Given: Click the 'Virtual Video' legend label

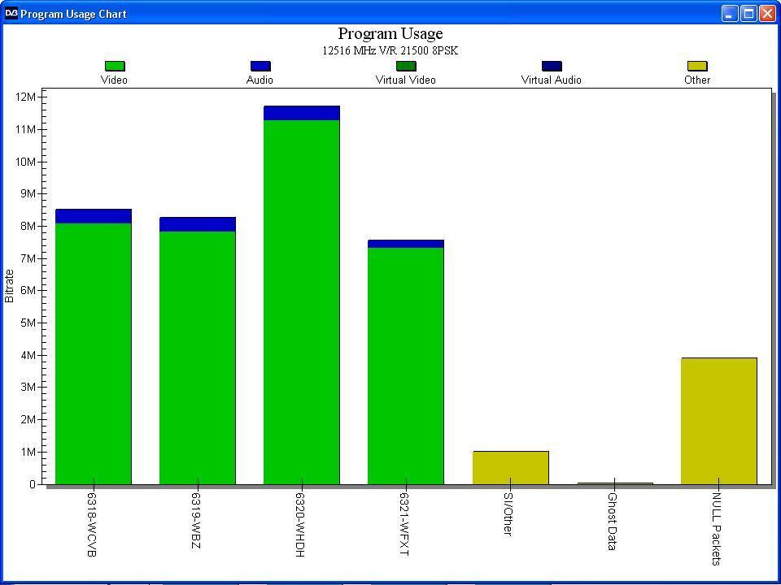Looking at the screenshot, I should (405, 80).
